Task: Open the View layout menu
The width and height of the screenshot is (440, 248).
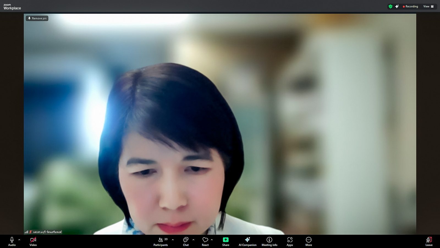Action: click(x=428, y=6)
